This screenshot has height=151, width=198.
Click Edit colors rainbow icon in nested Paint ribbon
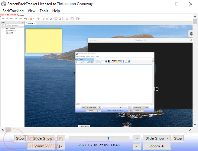(x=123, y=62)
